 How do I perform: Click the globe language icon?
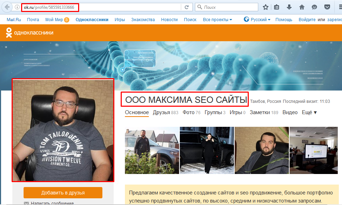(x=246, y=19)
